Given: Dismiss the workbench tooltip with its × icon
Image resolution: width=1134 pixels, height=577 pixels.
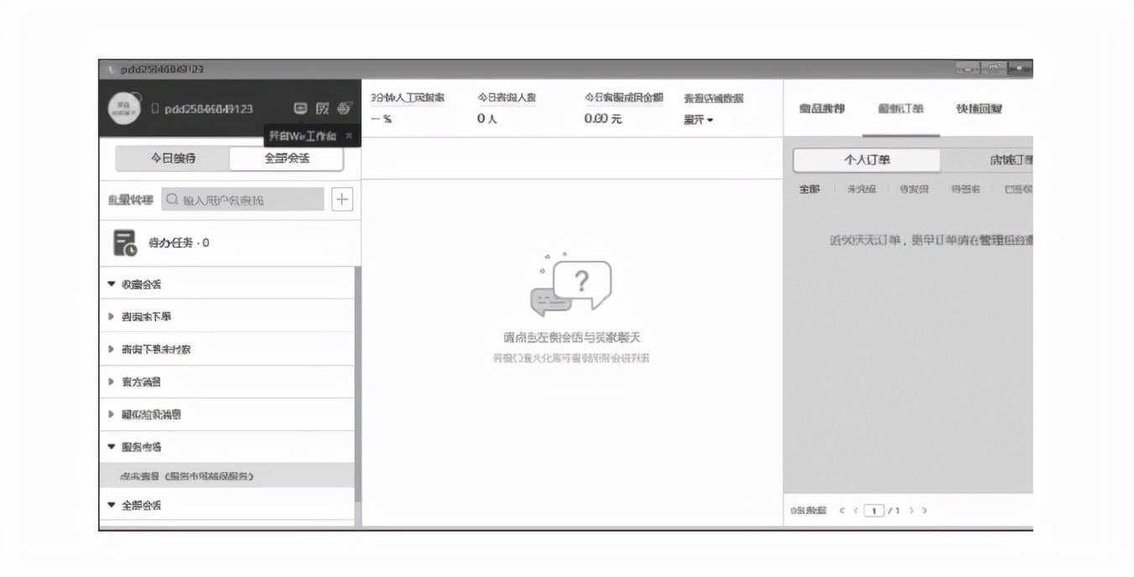Looking at the screenshot, I should tap(348, 135).
